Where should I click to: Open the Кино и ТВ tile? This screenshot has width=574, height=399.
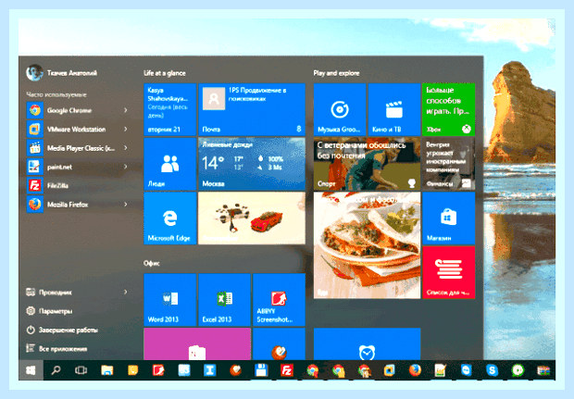(x=393, y=109)
